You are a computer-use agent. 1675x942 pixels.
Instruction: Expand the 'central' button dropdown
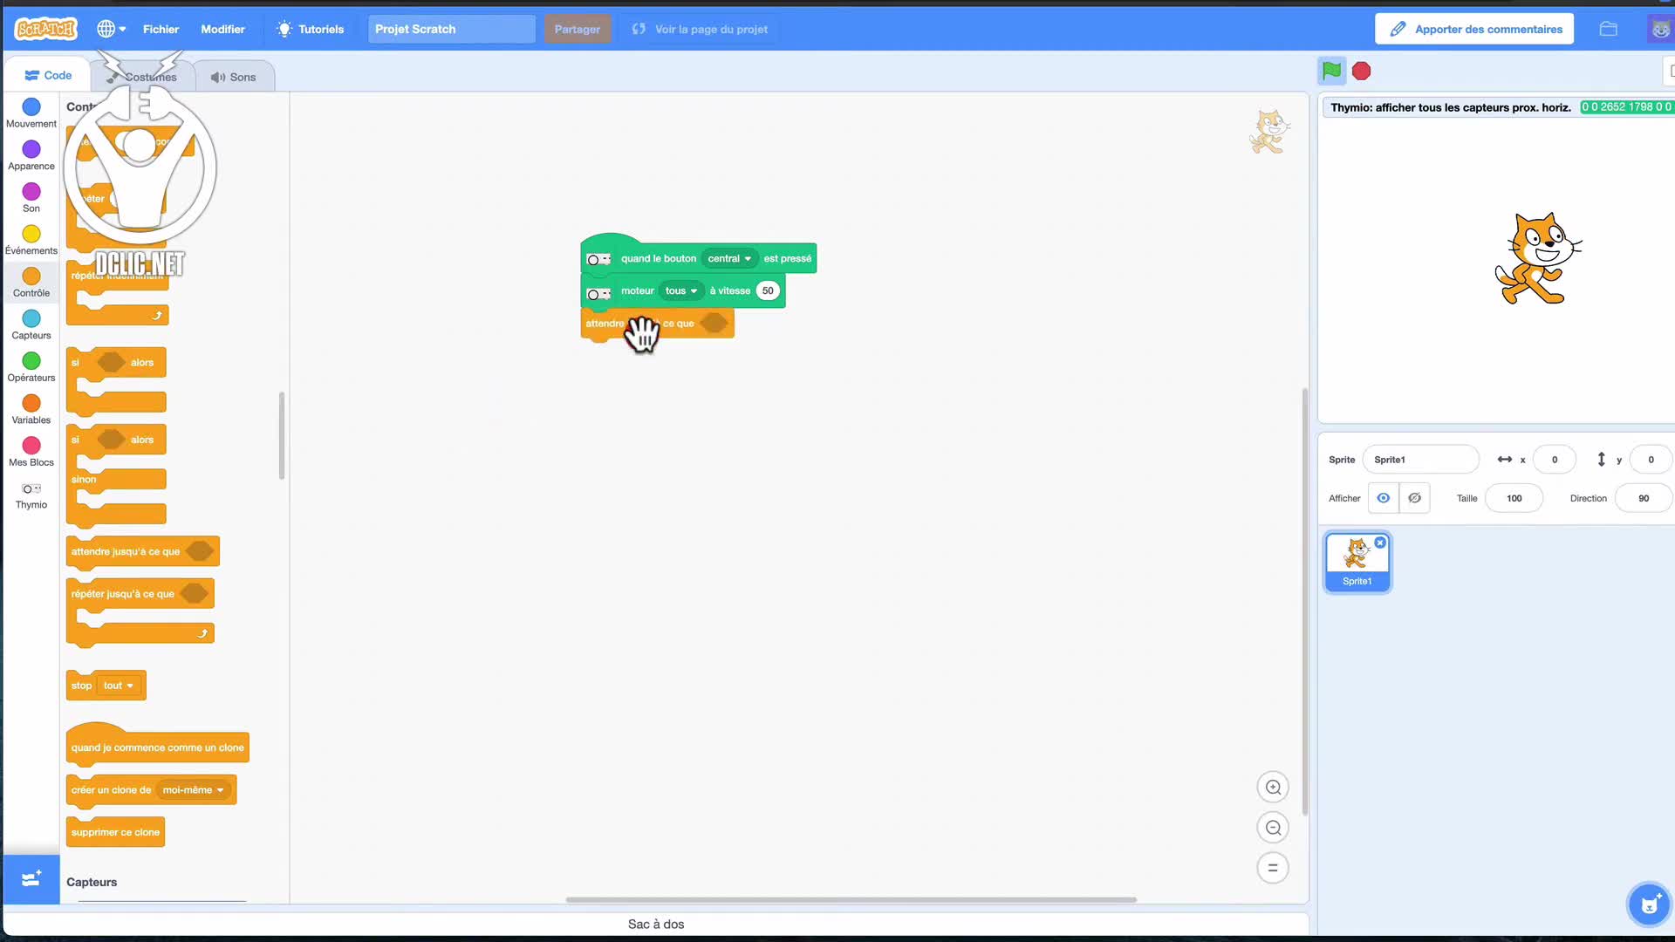tap(729, 259)
